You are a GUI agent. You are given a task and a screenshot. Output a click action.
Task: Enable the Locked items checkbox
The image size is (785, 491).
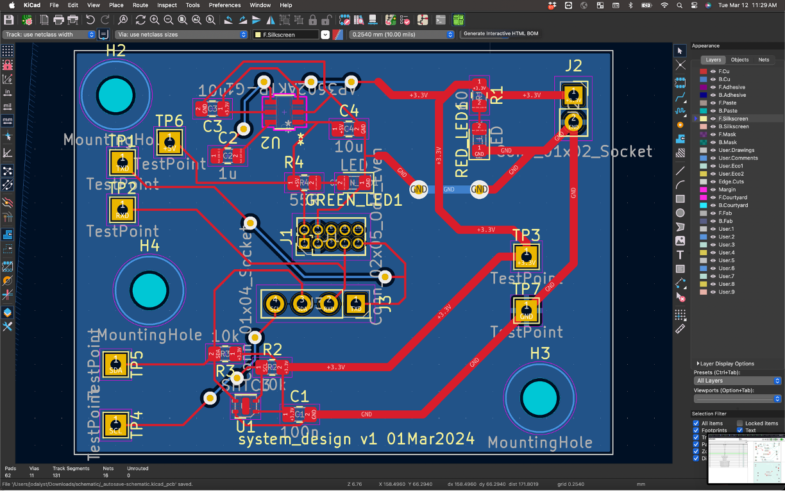pyautogui.click(x=739, y=423)
